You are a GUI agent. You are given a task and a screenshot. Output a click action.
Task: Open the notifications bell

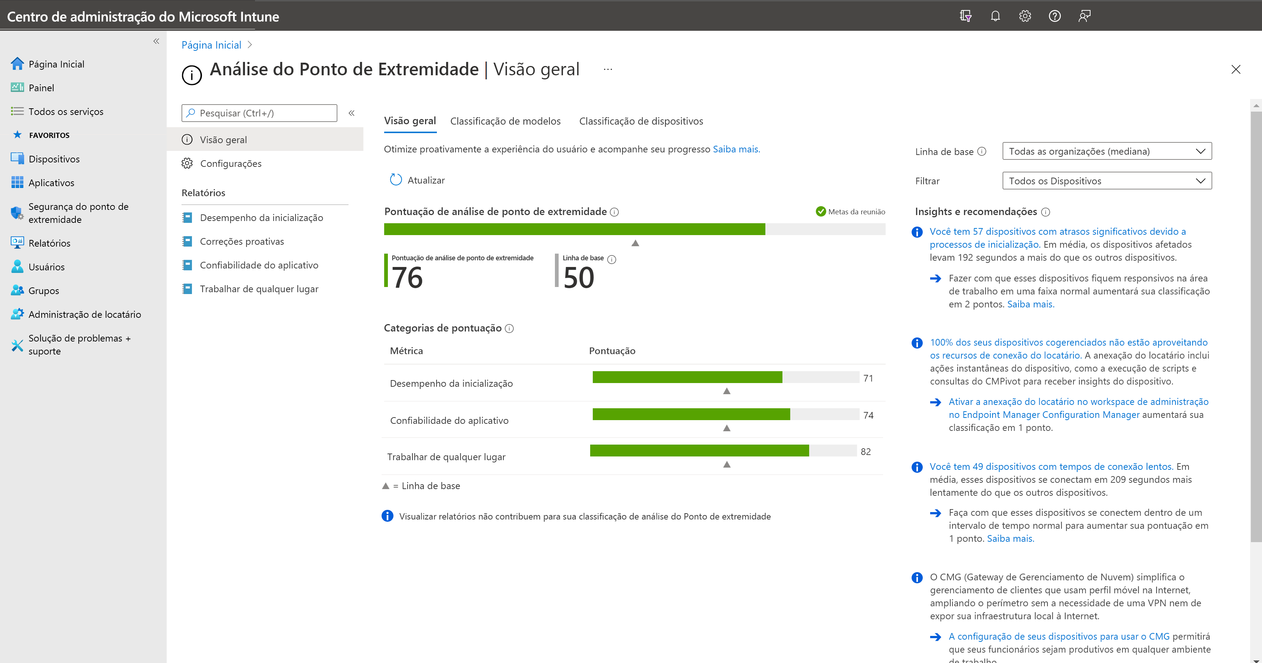[995, 16]
